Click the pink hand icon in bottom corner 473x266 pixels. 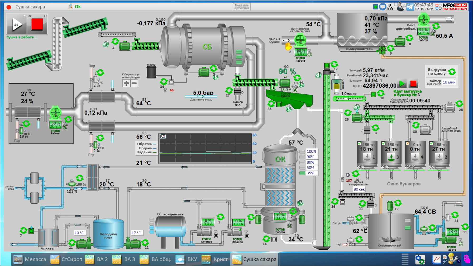(x=467, y=259)
